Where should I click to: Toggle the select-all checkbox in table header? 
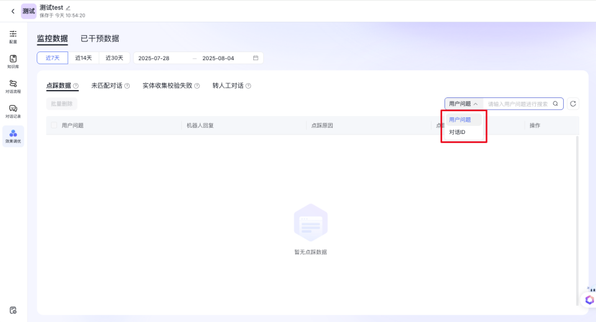[54, 125]
